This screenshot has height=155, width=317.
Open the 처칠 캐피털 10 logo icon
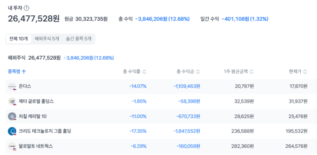click(x=12, y=116)
